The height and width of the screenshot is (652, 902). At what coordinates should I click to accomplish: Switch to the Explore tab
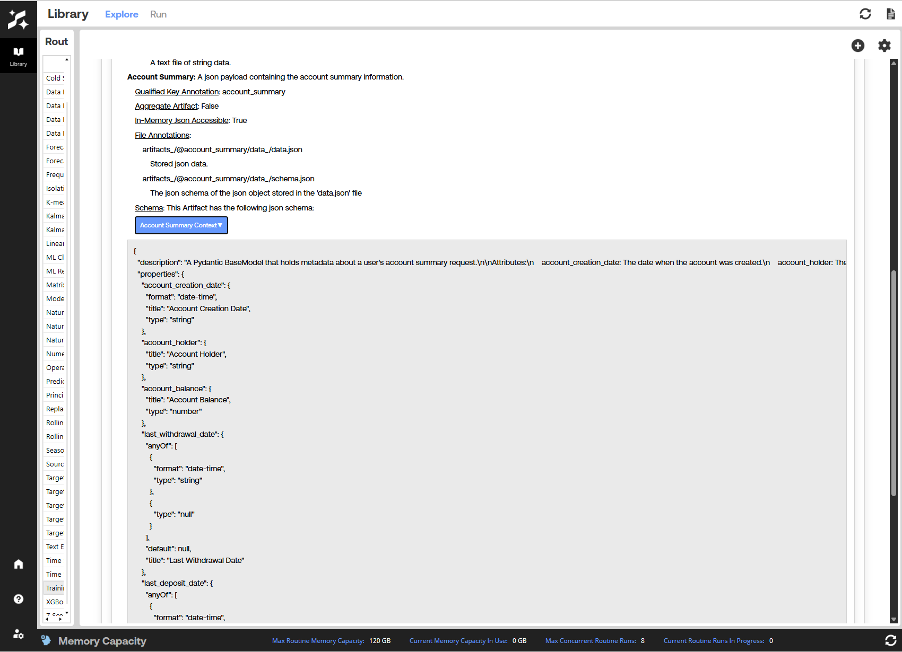[x=122, y=14]
